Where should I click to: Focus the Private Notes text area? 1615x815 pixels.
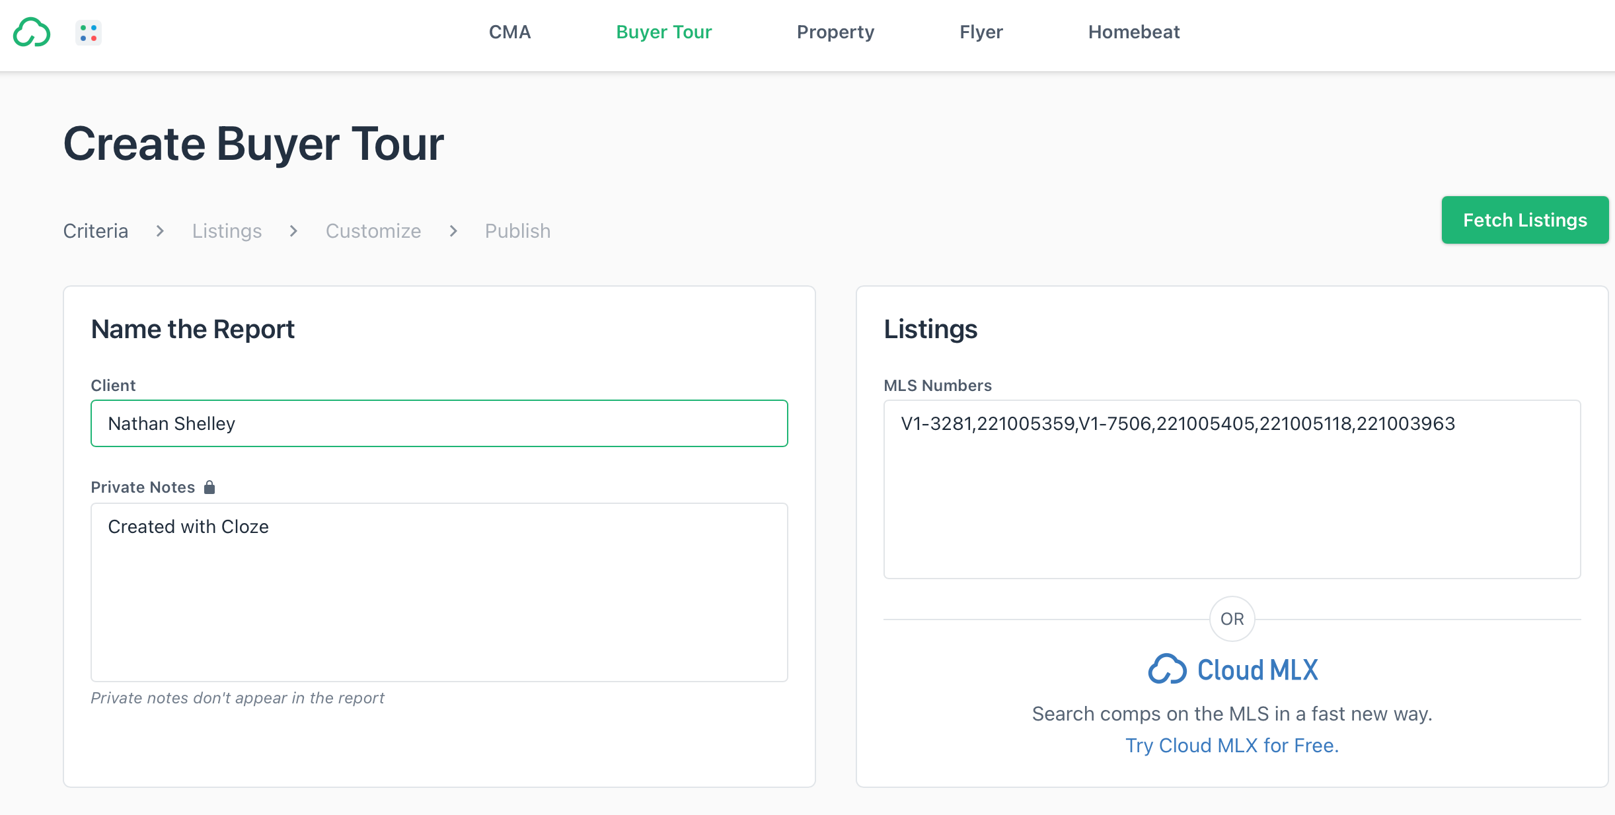click(439, 592)
